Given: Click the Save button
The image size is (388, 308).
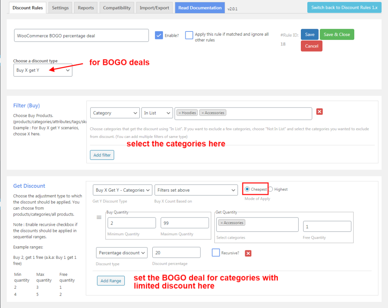Looking at the screenshot, I should (310, 34).
